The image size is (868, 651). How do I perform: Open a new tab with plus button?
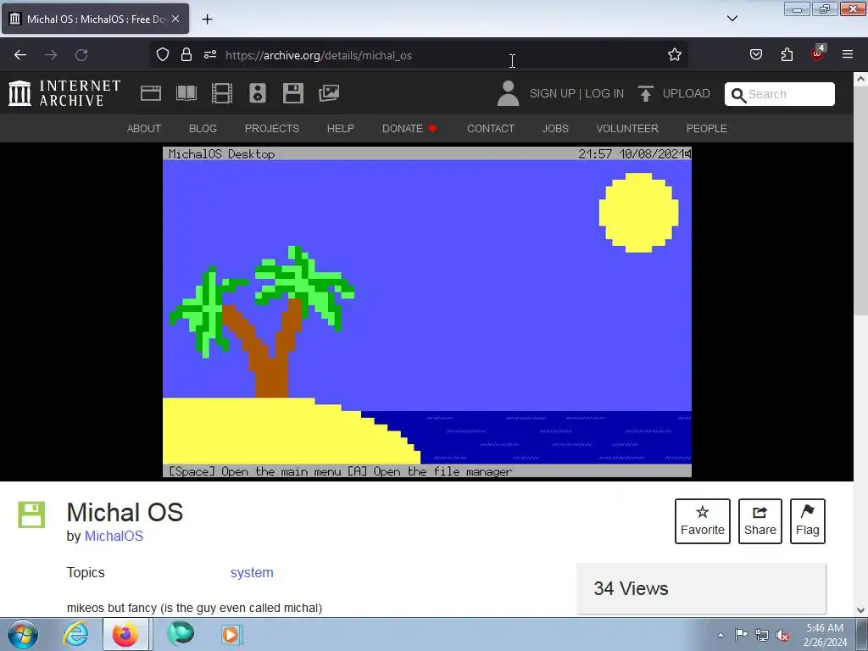coord(207,19)
